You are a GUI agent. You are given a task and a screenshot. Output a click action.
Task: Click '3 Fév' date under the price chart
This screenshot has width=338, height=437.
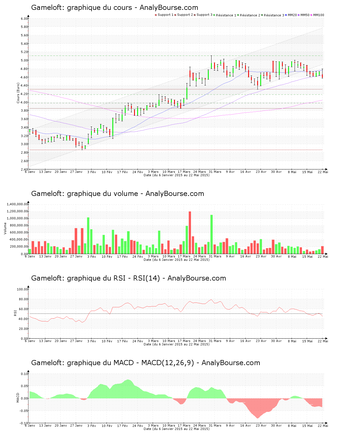pos(92,172)
